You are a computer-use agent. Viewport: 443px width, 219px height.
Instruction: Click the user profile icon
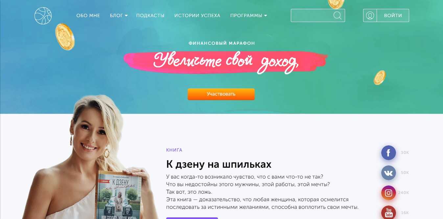(x=370, y=15)
